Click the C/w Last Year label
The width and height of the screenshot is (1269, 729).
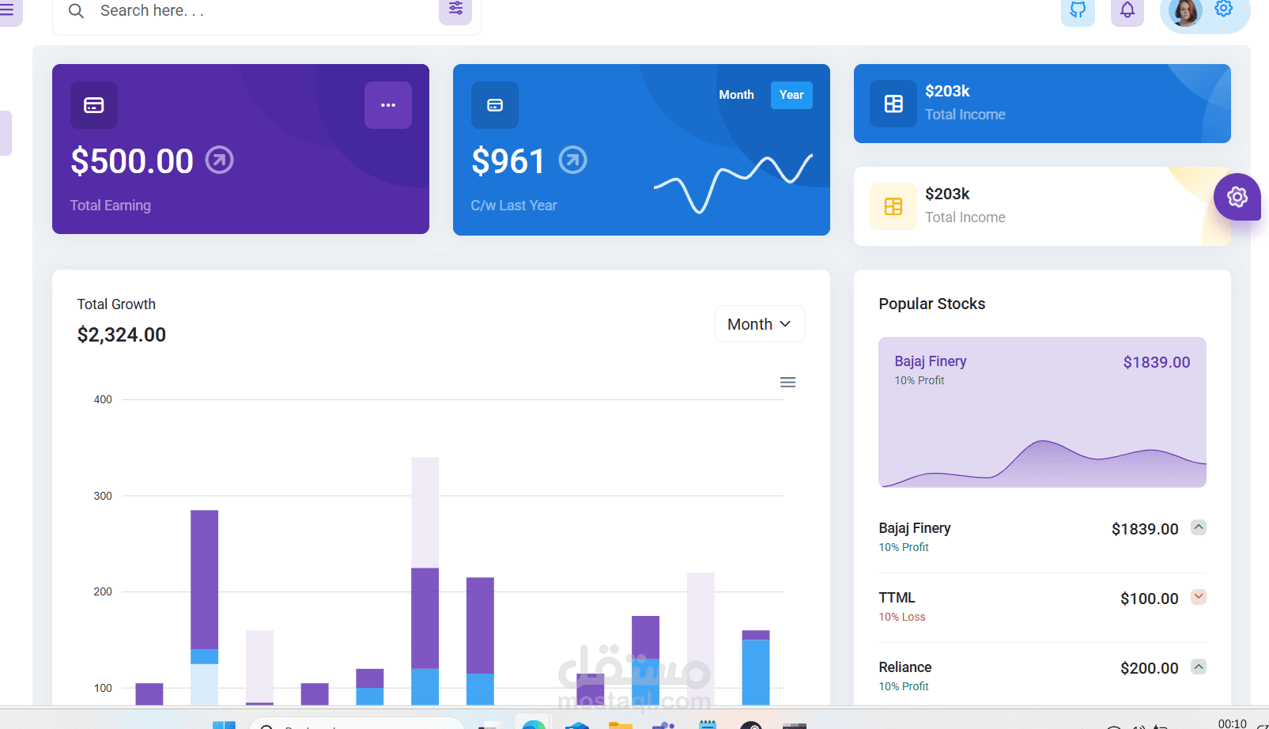(x=514, y=206)
